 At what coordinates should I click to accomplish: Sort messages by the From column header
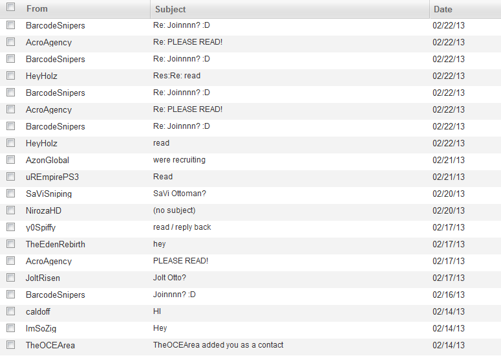37,9
